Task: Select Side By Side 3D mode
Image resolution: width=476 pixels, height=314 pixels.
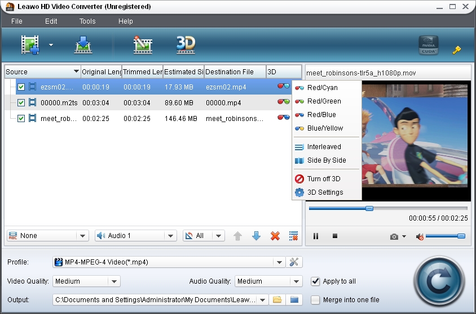Action: point(327,160)
